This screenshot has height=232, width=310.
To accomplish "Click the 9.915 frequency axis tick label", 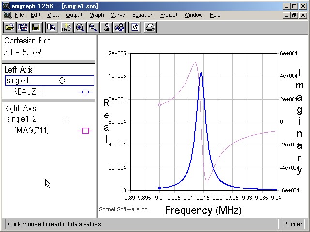I will coord(203,198).
